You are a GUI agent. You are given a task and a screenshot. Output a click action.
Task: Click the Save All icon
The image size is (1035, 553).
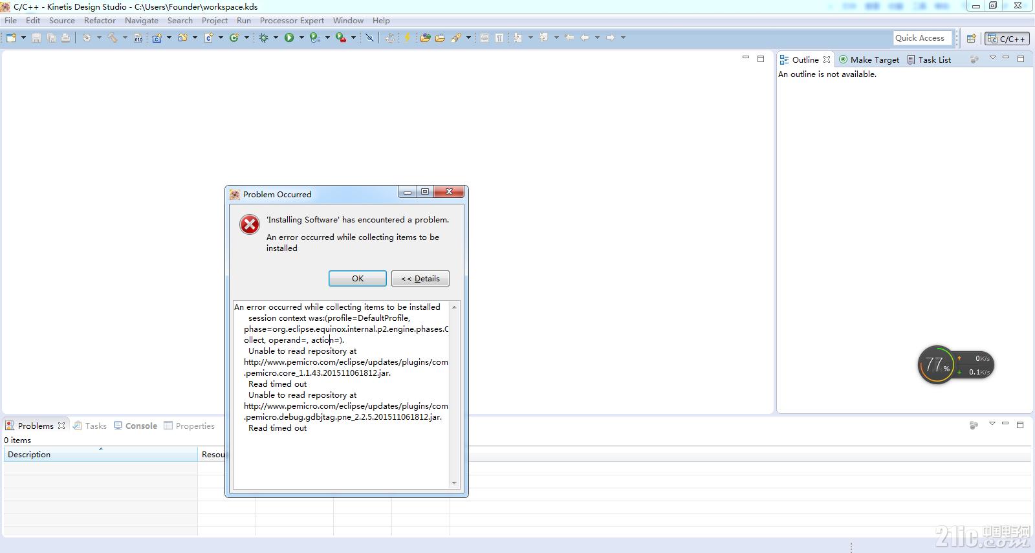[51, 38]
